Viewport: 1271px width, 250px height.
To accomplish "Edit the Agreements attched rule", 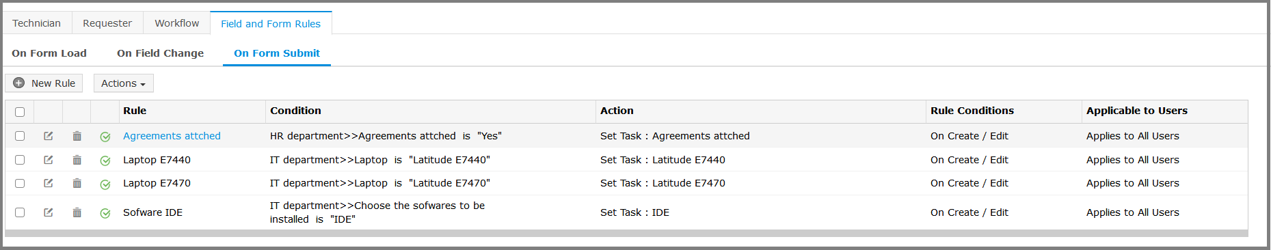I will click(49, 136).
